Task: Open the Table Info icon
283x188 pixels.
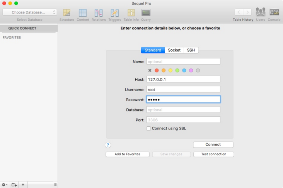Action: coord(131,13)
